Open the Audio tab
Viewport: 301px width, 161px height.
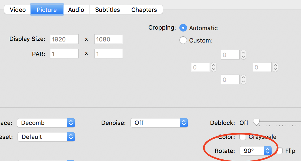[x=76, y=10]
